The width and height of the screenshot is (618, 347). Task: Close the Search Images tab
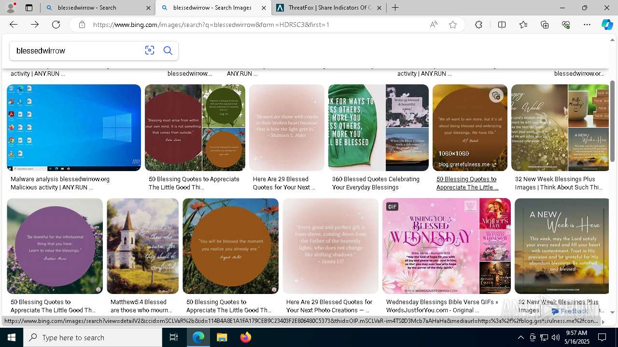264,8
